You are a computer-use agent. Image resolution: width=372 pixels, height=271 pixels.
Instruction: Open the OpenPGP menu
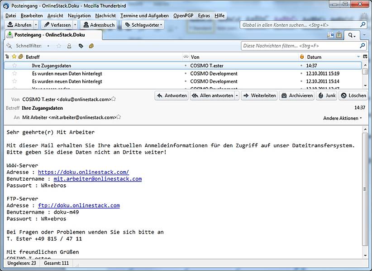click(x=183, y=15)
